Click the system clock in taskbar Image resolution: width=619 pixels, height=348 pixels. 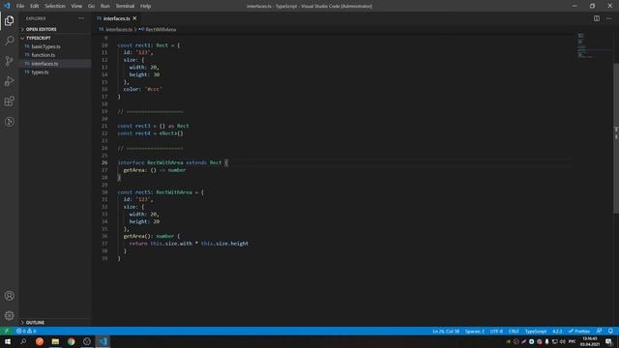(x=590, y=341)
